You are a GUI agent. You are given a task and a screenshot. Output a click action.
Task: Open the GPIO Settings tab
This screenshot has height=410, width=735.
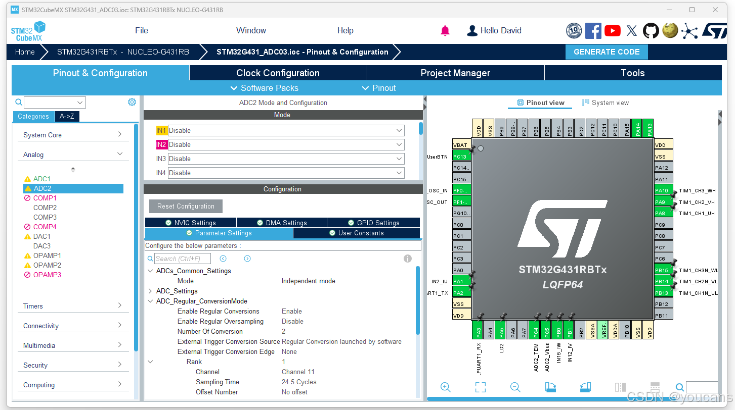(x=374, y=223)
